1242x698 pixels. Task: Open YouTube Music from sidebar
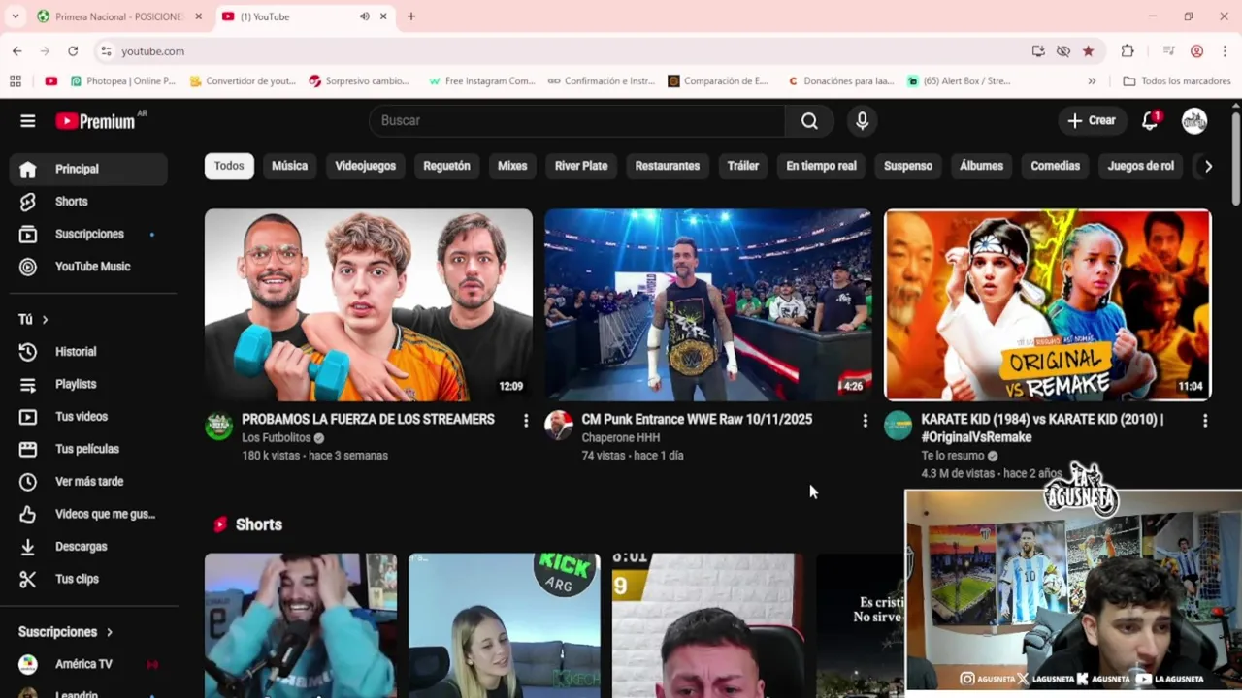pos(88,267)
